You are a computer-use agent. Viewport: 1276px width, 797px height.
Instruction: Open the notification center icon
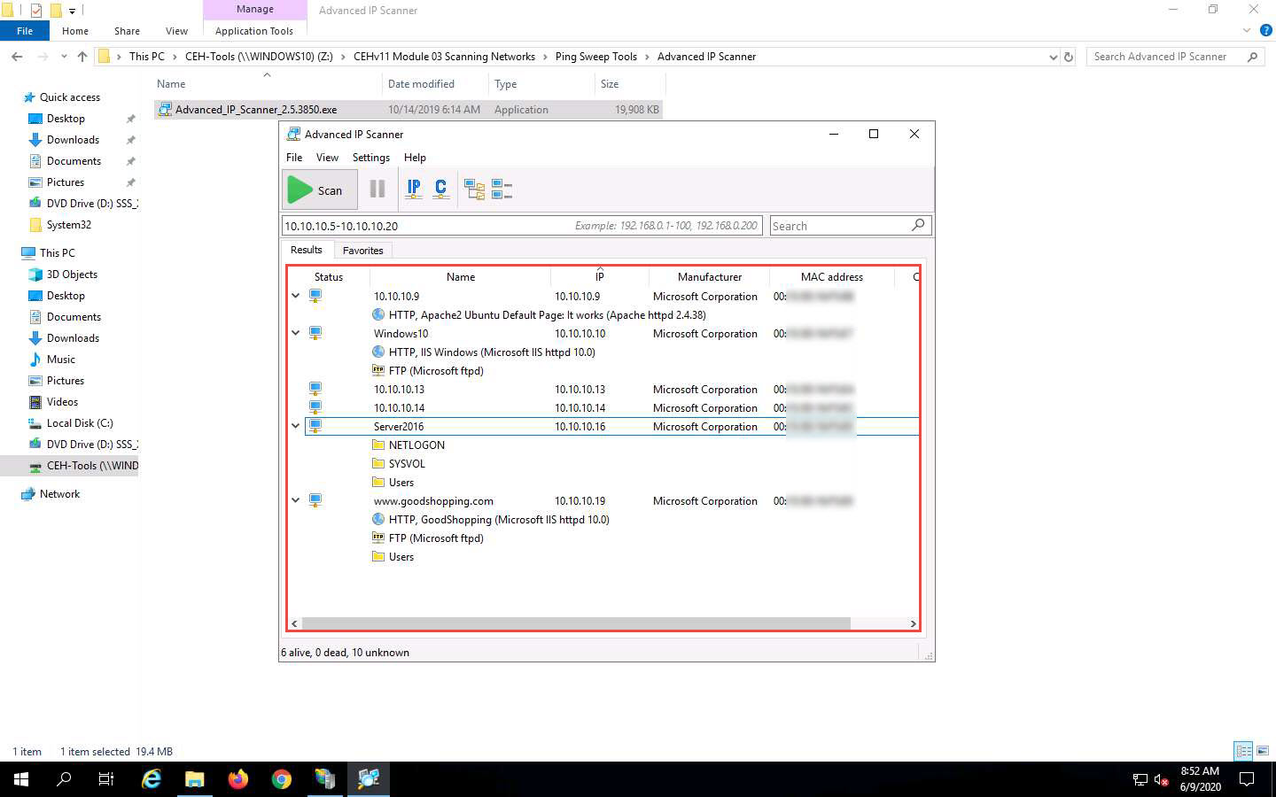(x=1247, y=779)
